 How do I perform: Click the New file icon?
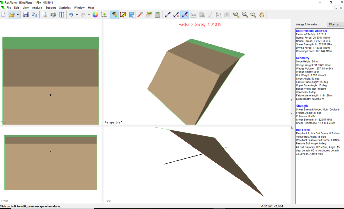(x=3, y=15)
